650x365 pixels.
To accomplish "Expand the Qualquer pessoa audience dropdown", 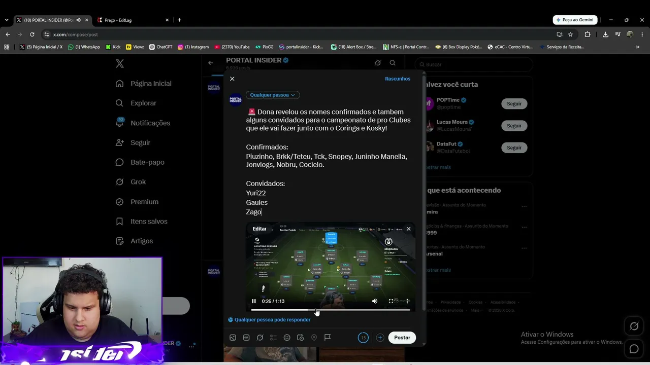I will (x=273, y=95).
